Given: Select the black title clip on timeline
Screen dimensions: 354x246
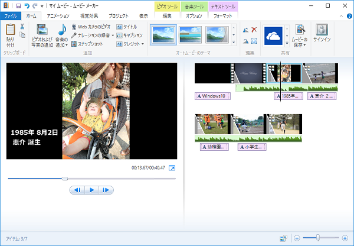Looking at the screenshot, I should 212,73.
